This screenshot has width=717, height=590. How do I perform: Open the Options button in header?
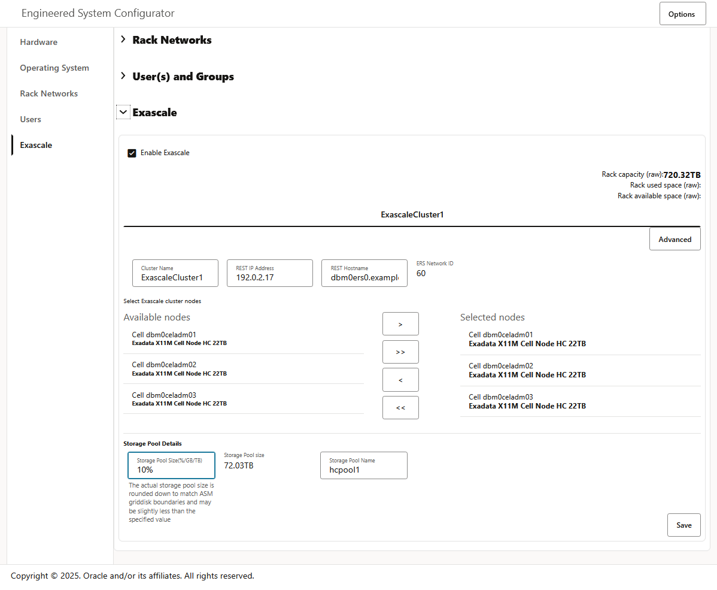coord(682,14)
